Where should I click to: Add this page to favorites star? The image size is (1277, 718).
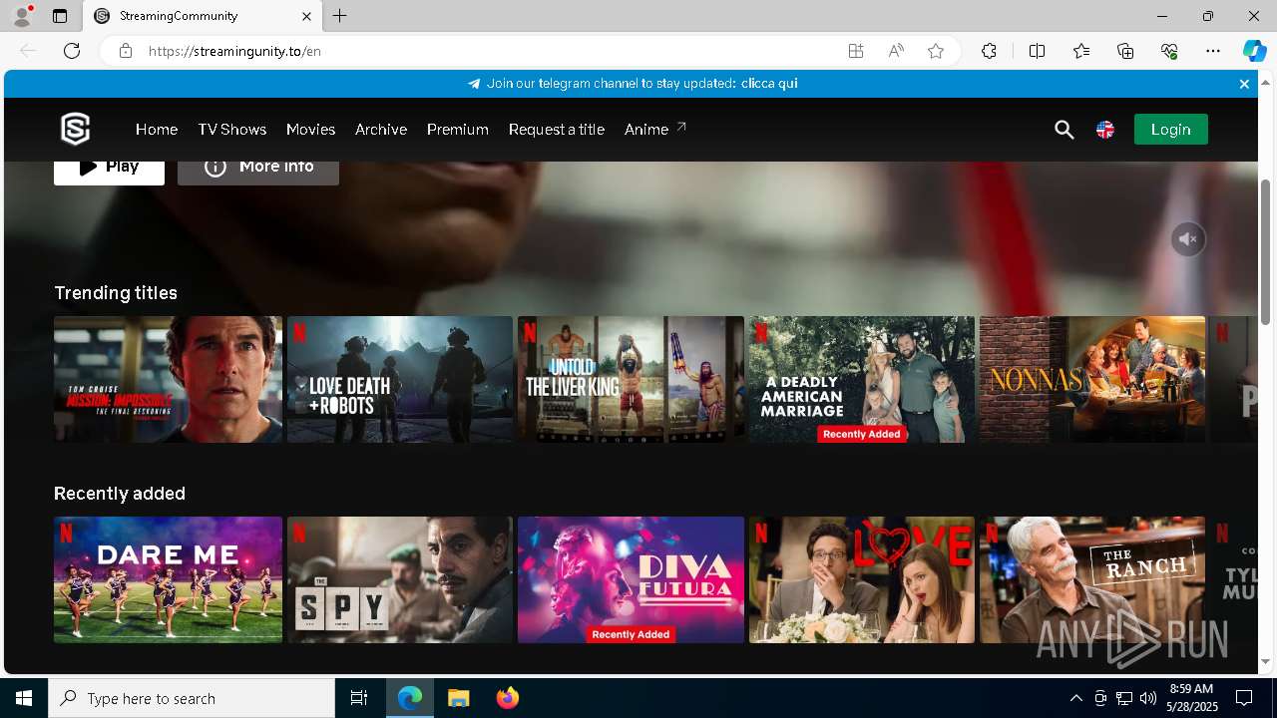click(936, 51)
